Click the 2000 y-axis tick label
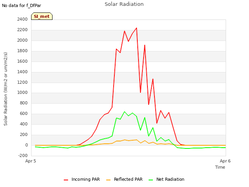Viewport: 249px width, 187px height. 23,40
